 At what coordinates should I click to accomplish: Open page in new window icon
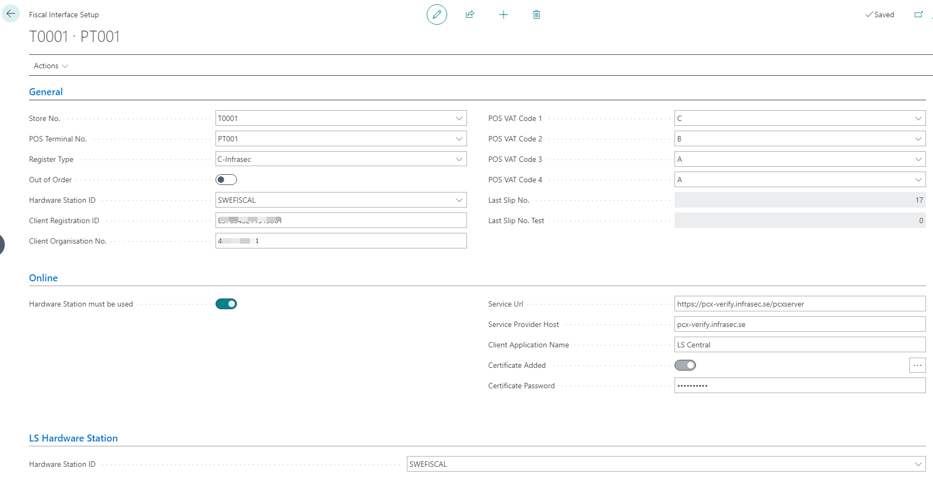coord(918,15)
